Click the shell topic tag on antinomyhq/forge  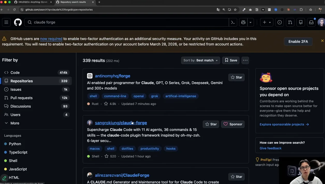(x=93, y=96)
